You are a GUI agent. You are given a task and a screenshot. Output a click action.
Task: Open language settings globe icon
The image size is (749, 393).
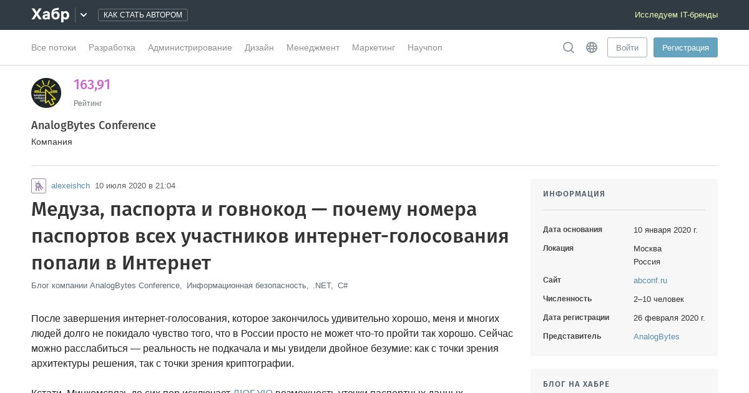click(592, 47)
